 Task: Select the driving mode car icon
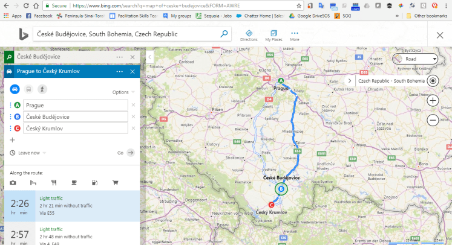(14, 89)
